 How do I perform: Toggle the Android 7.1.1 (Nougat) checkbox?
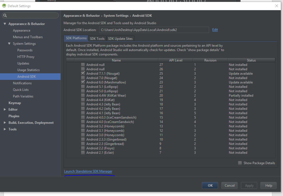(83, 73)
